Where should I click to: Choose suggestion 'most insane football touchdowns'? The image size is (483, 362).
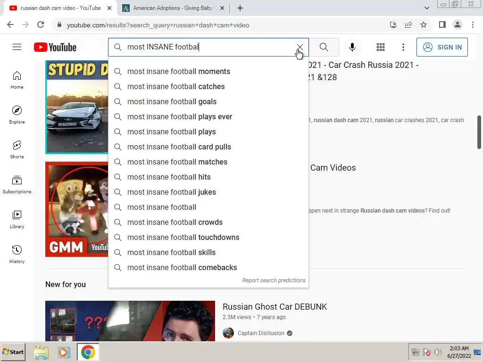pyautogui.click(x=208, y=238)
